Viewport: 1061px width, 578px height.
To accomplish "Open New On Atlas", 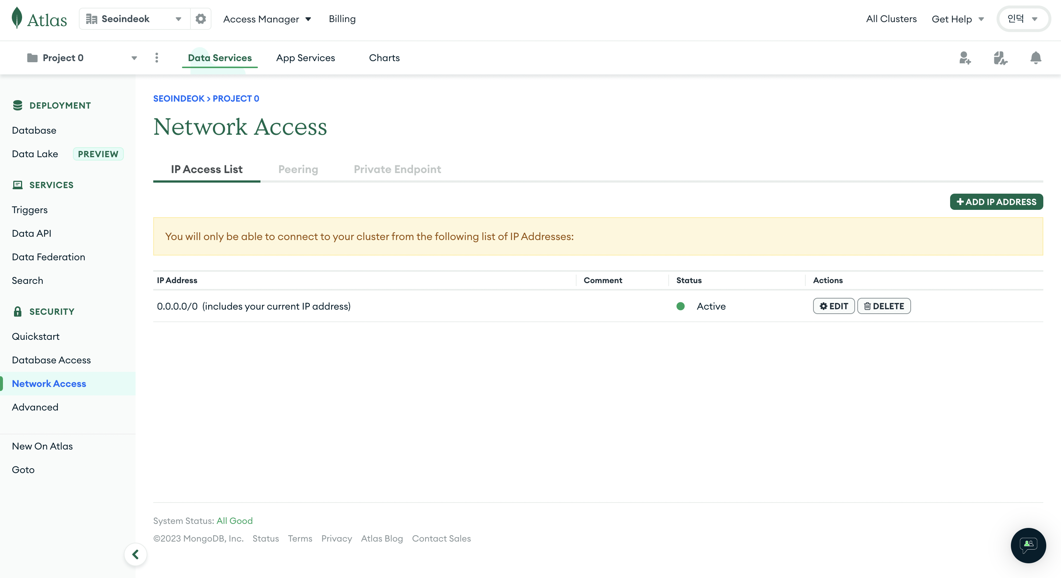I will 42,446.
